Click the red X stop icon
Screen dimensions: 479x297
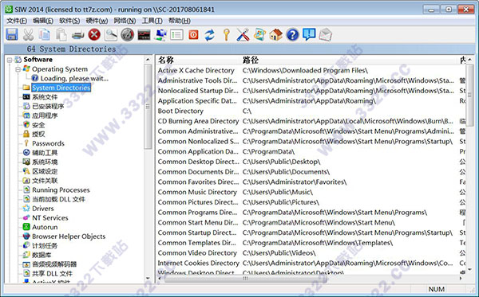[x=94, y=35]
